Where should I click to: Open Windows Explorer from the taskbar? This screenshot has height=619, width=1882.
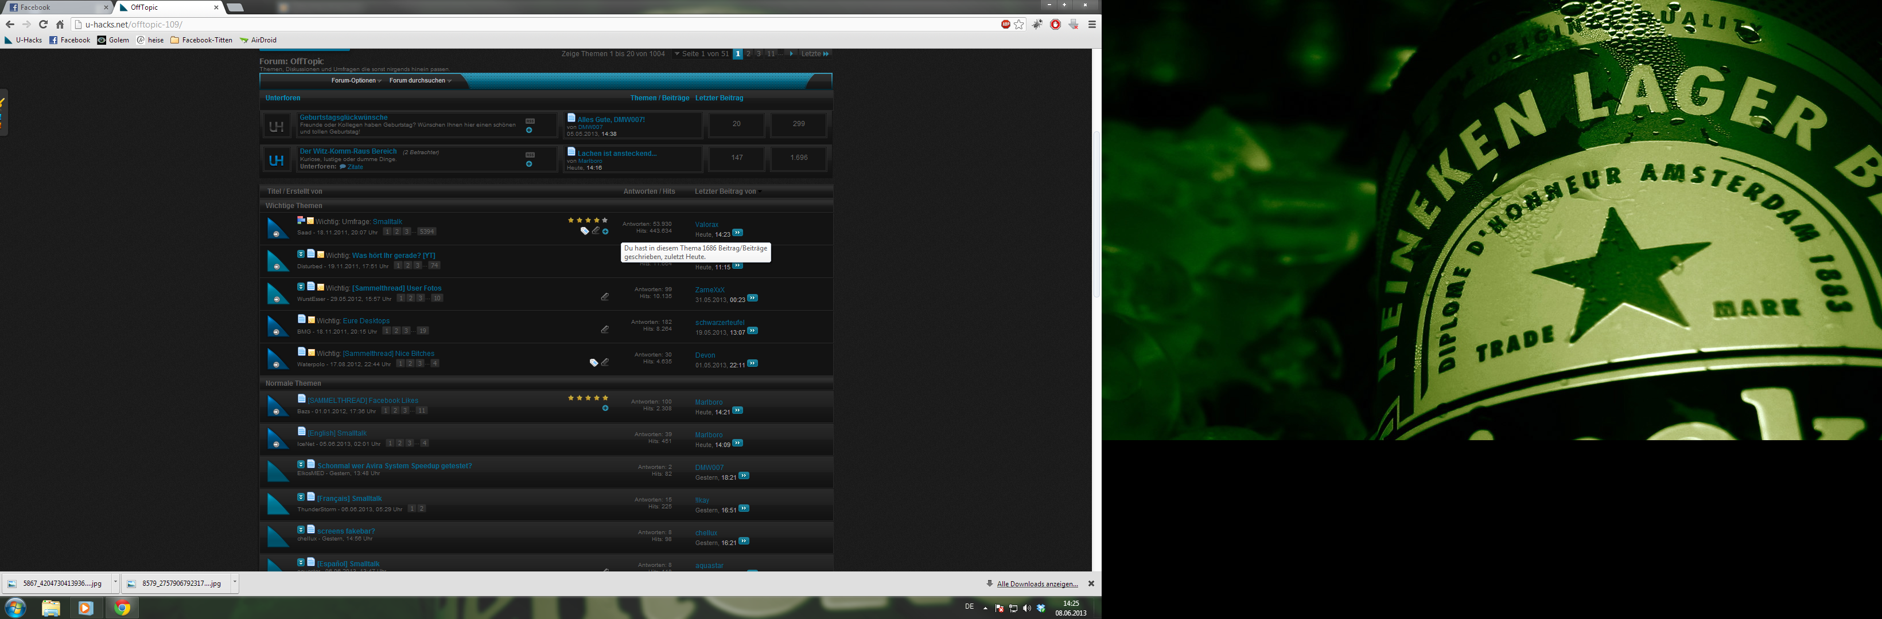pyautogui.click(x=50, y=608)
